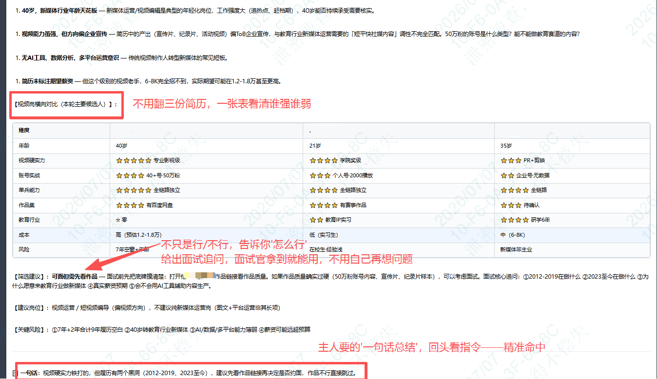Click the "年龄" row label
Viewport: 657px width, 379px height.
tap(24, 146)
